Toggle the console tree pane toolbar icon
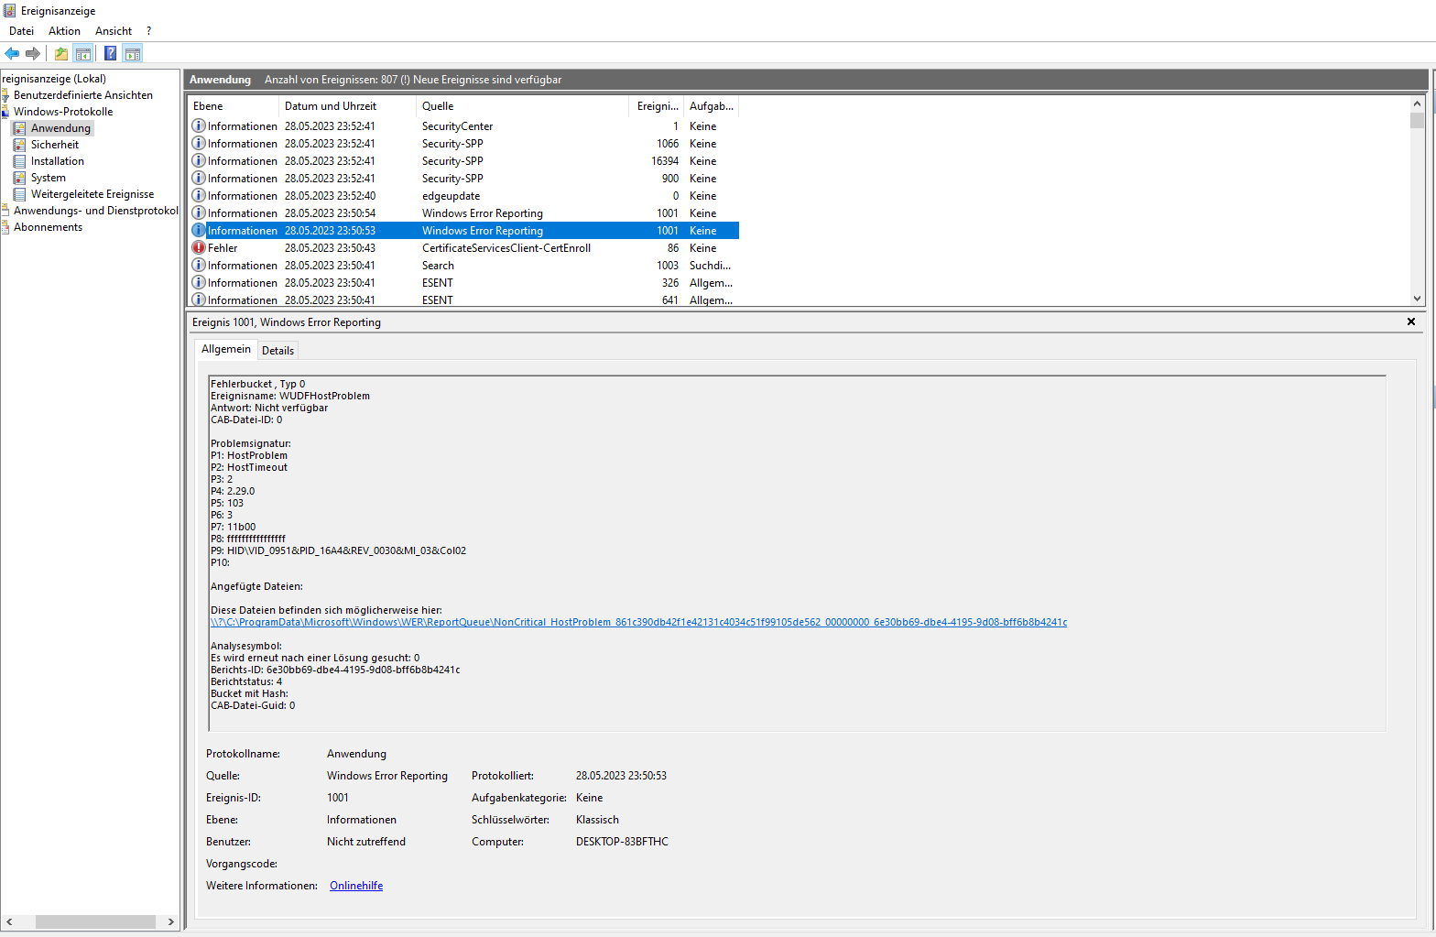The image size is (1436, 937). 83,53
